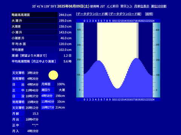This screenshot has width=181, height=135.
Task: Click the データダウンロード縦 download link
Action: pyautogui.click(x=125, y=14)
